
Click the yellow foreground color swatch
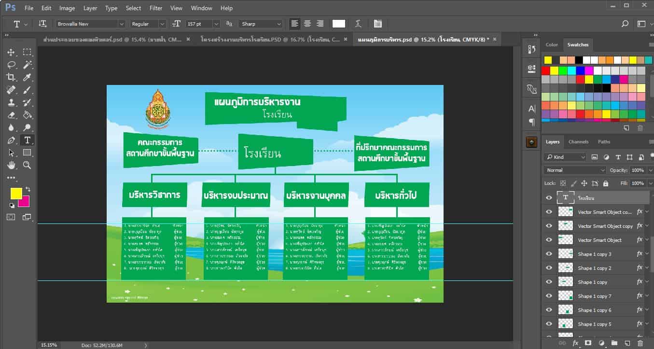(16, 193)
